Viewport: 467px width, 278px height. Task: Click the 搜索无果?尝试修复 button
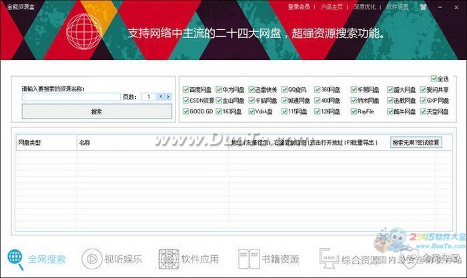coord(416,143)
